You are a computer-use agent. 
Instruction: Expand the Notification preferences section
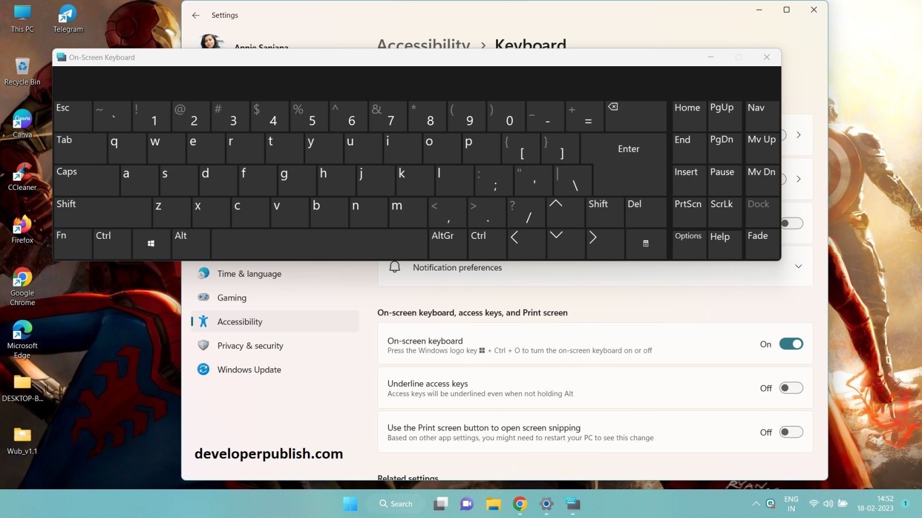pyautogui.click(x=798, y=266)
